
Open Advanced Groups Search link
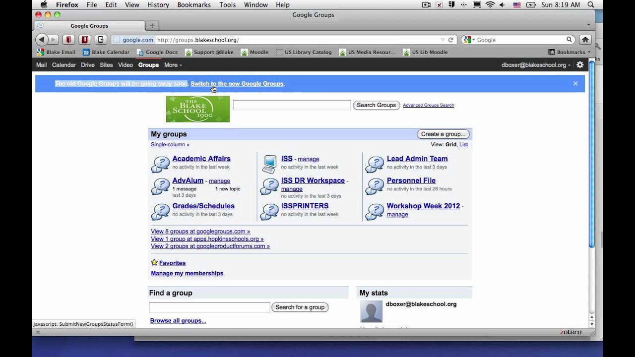(428, 105)
